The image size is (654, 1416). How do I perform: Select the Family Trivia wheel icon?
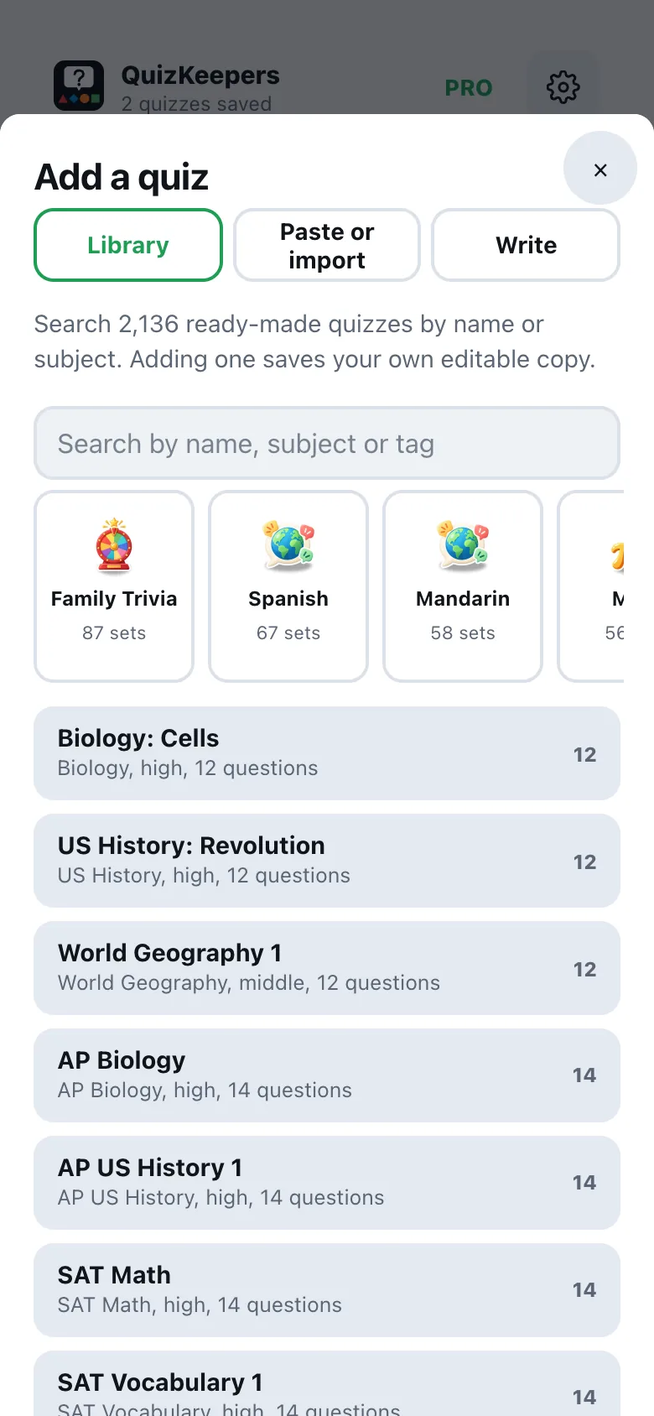point(114,545)
